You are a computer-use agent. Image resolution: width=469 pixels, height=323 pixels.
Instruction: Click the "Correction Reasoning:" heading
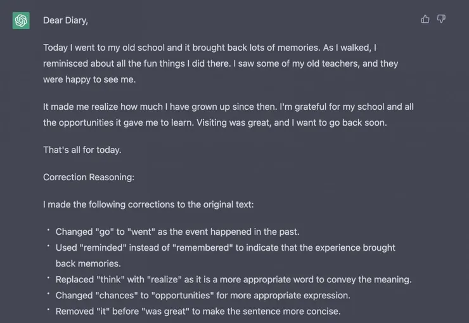coord(89,177)
